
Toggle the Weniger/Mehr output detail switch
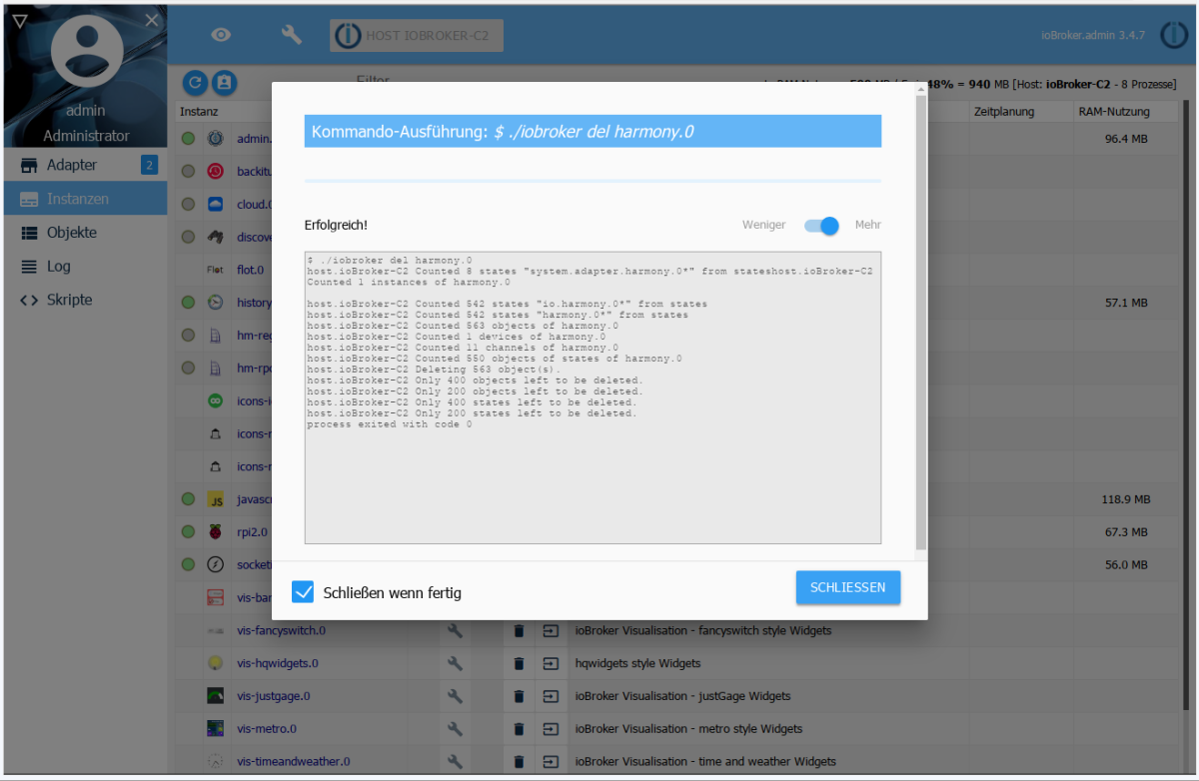pyautogui.click(x=821, y=226)
